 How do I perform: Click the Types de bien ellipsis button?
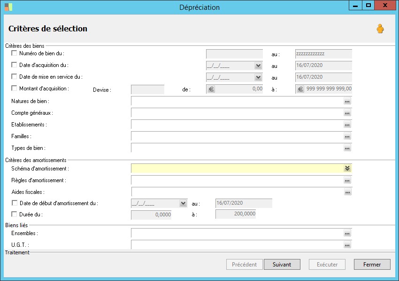click(x=347, y=148)
